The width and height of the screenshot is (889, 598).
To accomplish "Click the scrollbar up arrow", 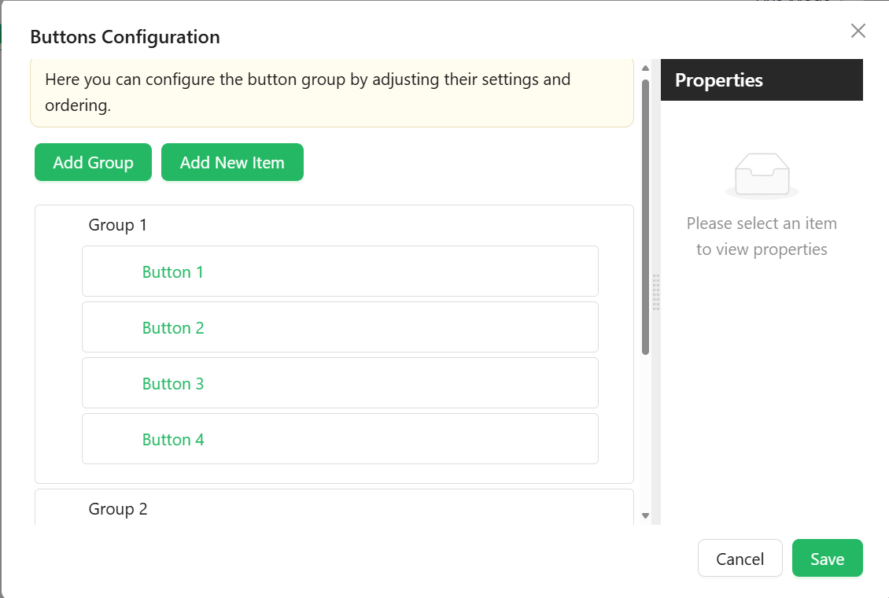I will click(645, 68).
